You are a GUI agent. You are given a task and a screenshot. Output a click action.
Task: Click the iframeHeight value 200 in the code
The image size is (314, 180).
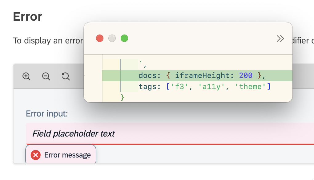245,75
